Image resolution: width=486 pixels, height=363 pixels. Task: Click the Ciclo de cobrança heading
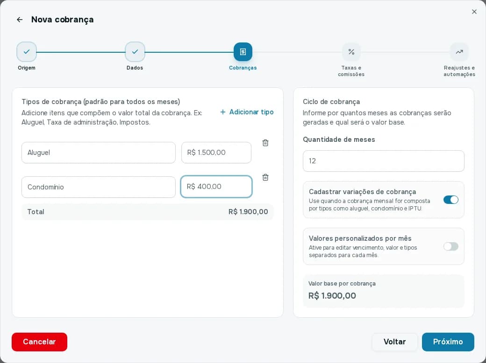point(331,102)
